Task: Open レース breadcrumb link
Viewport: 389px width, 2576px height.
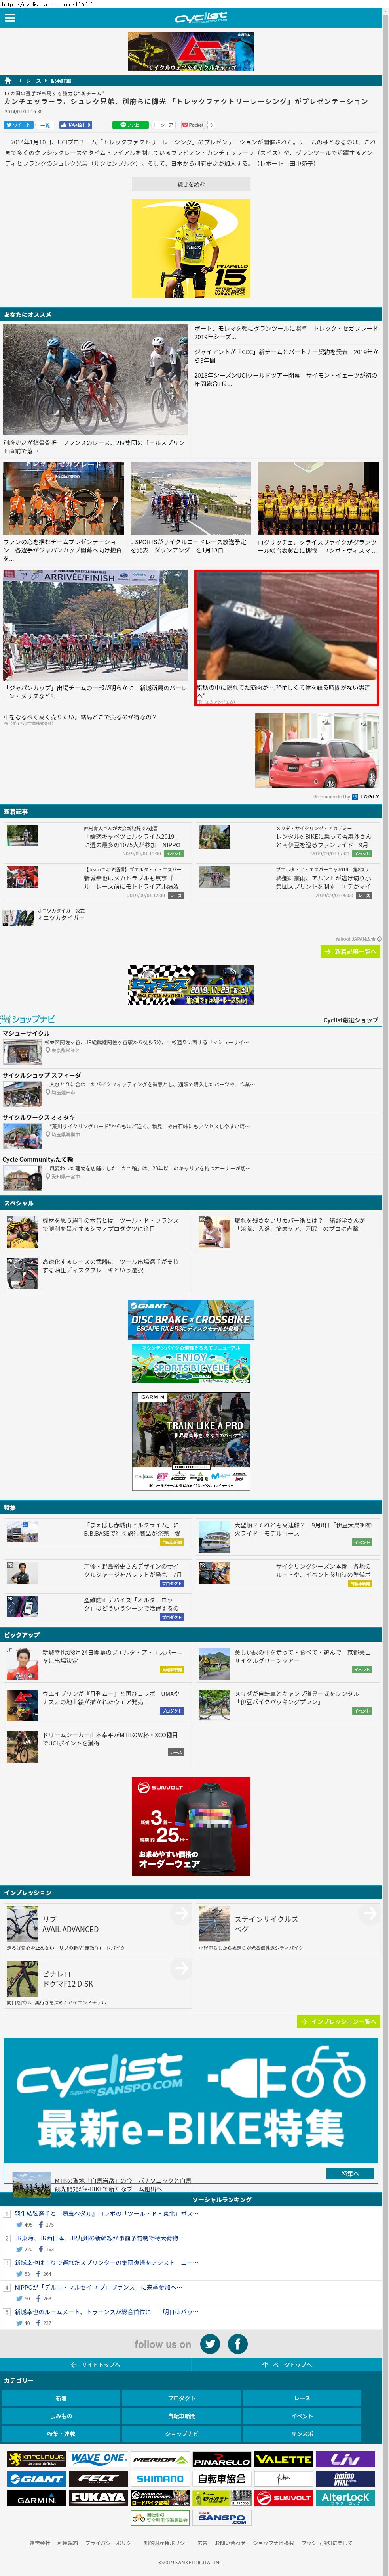Action: (x=34, y=80)
